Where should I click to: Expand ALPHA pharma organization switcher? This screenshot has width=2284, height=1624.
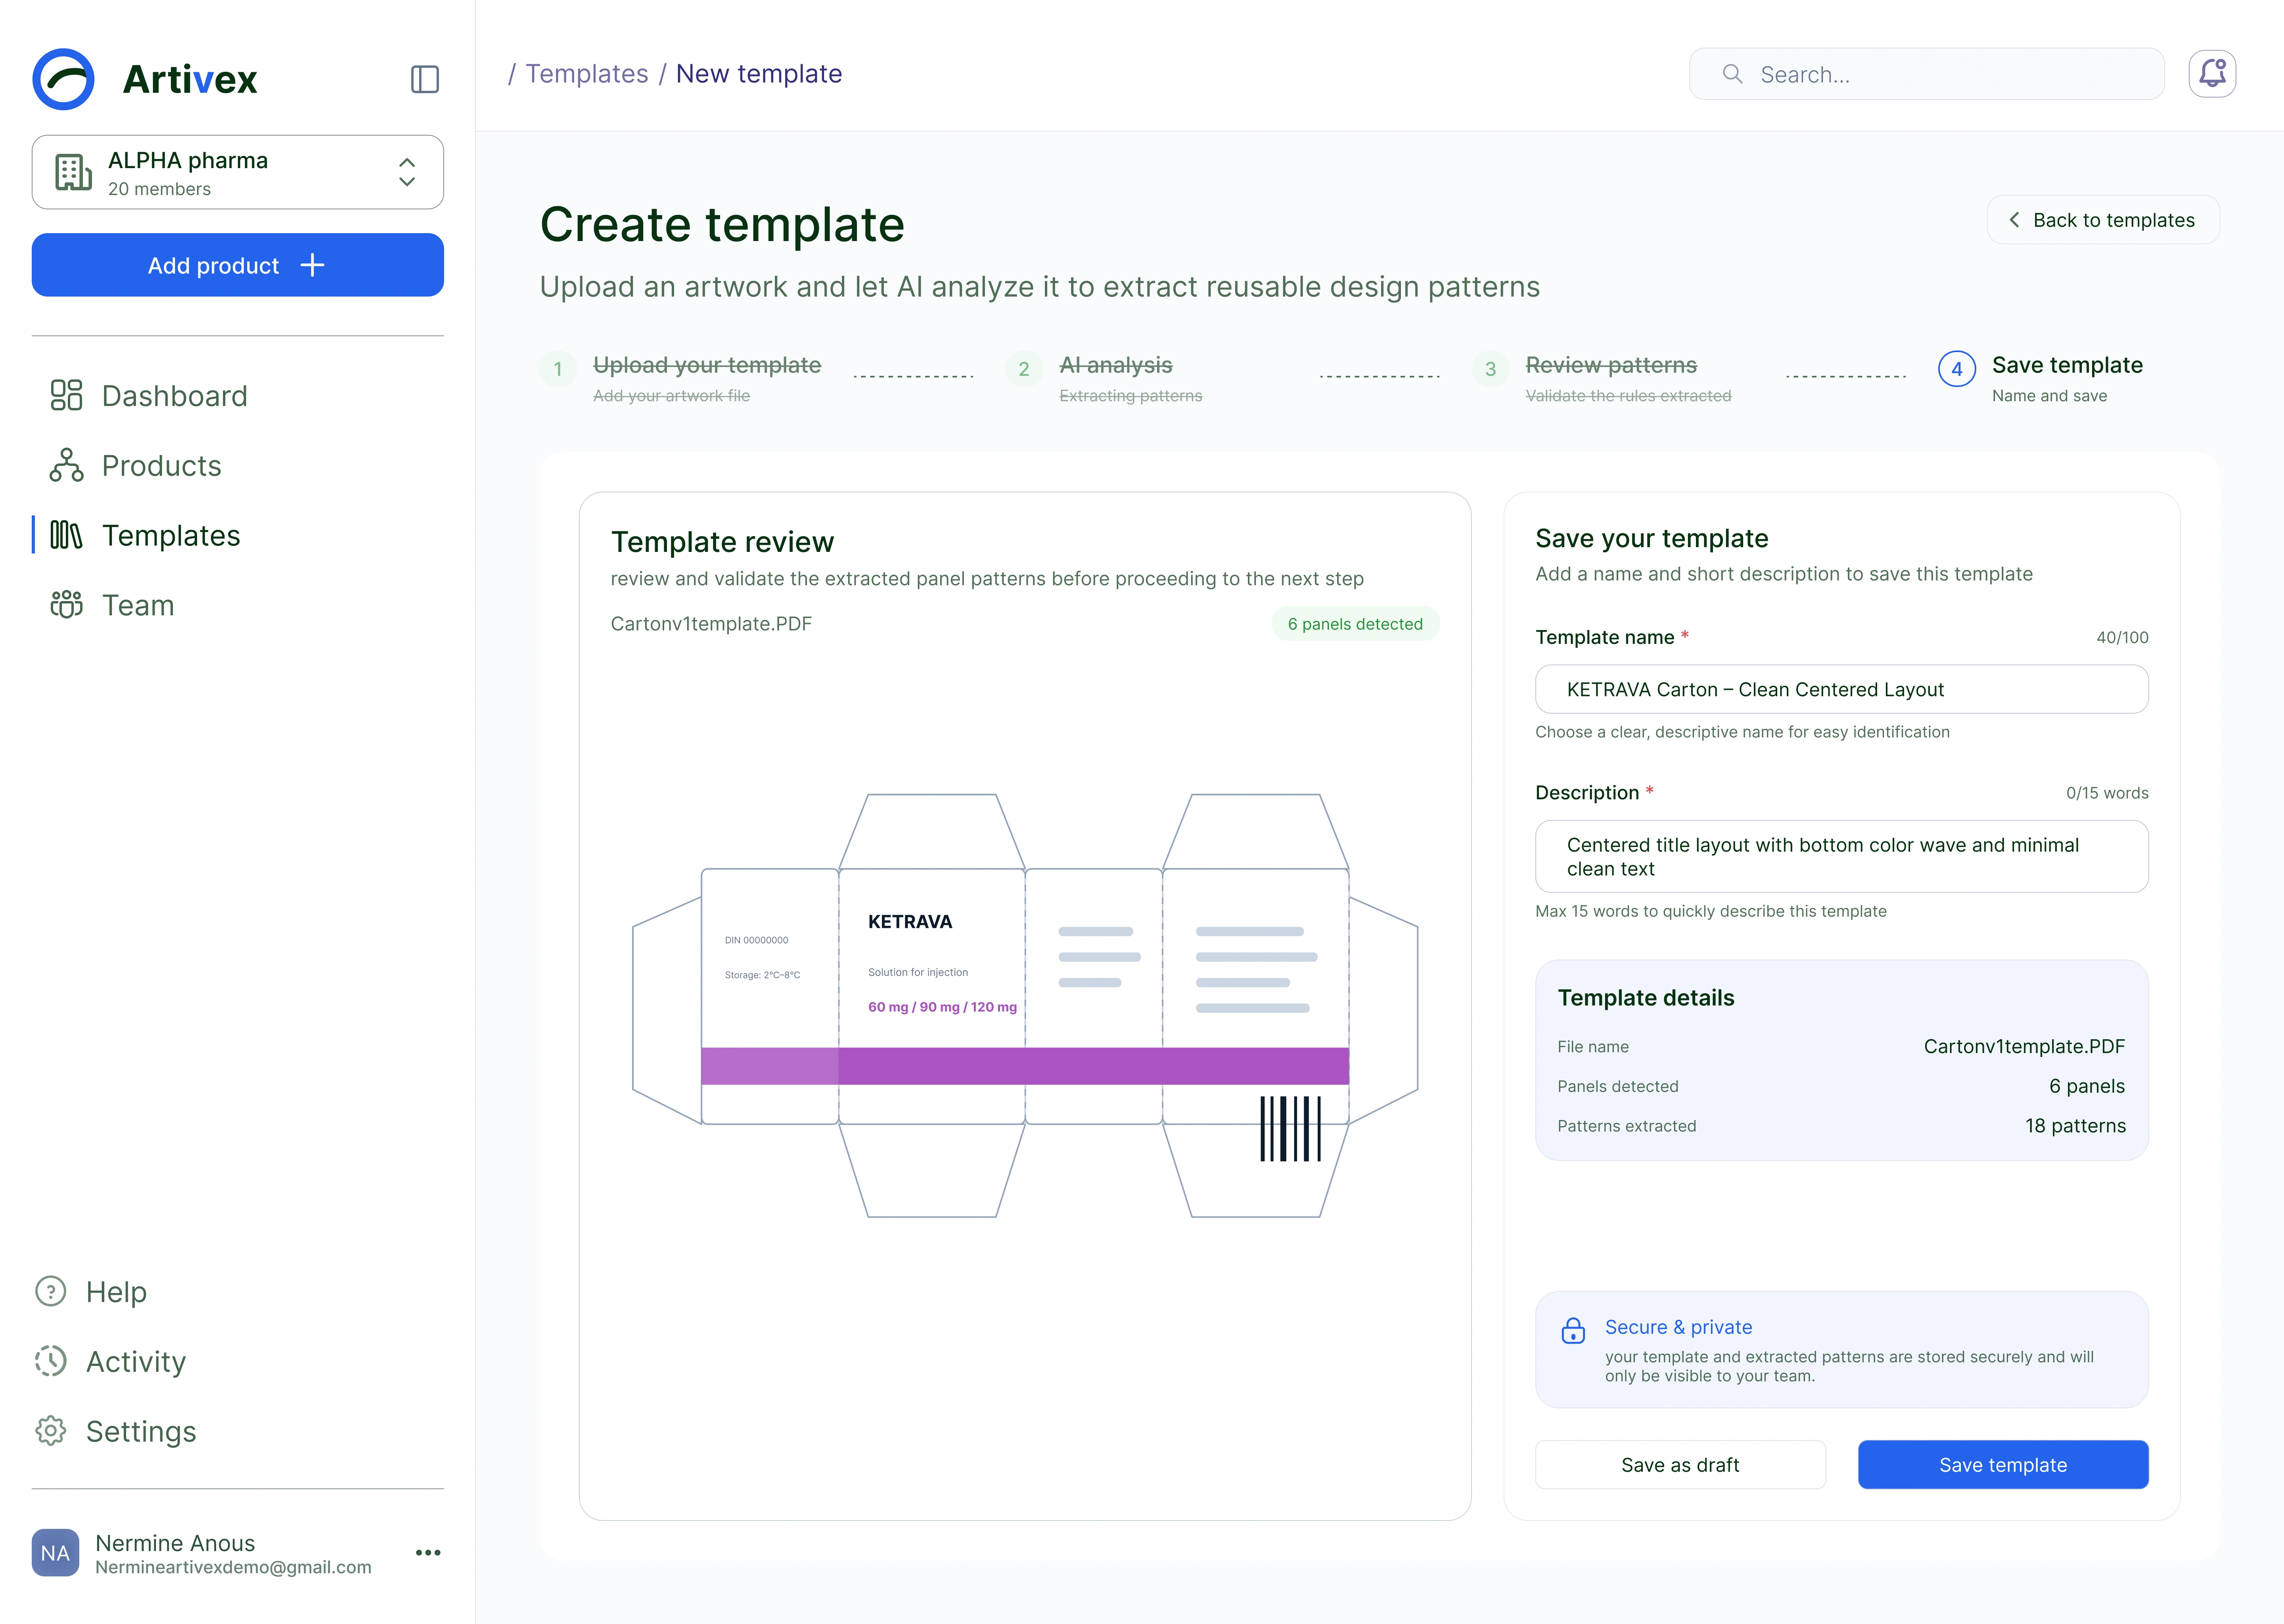238,172
